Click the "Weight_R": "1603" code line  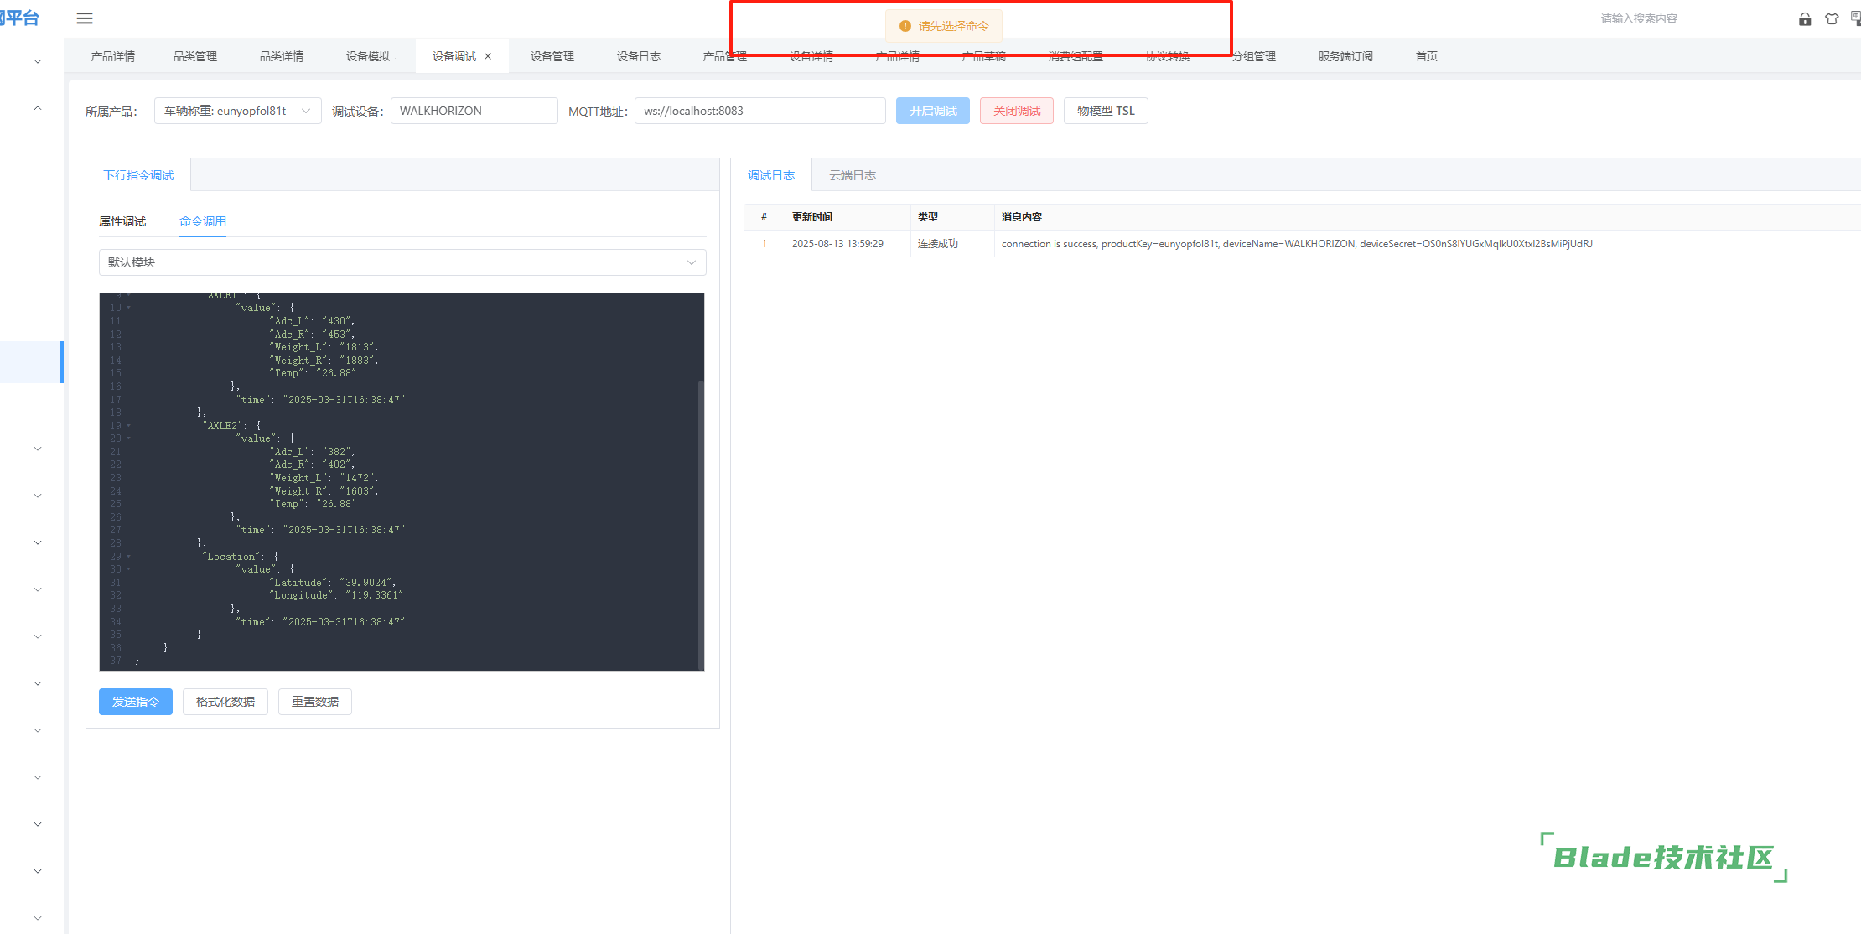tap(324, 491)
